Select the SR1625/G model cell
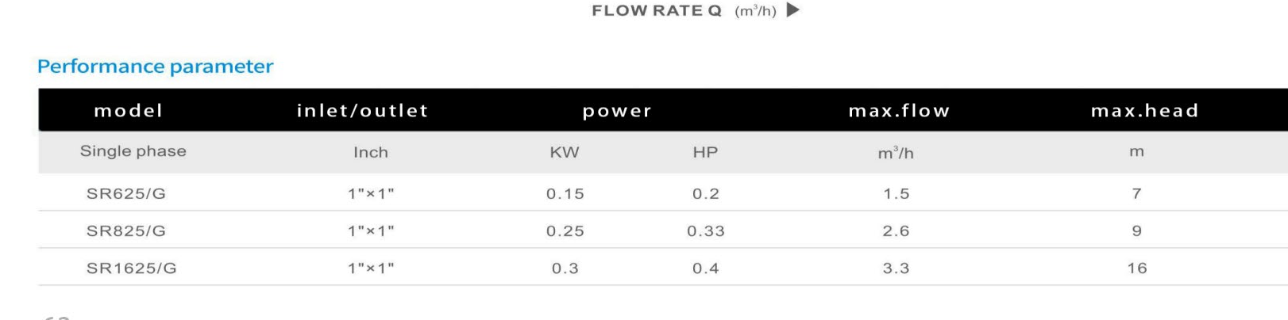Screen dimensions: 1288x320 tap(132, 269)
